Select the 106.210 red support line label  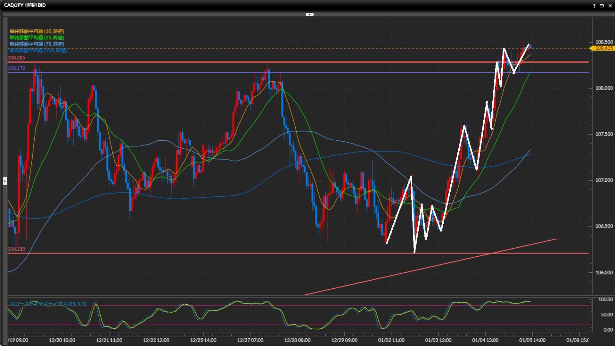pos(16,249)
